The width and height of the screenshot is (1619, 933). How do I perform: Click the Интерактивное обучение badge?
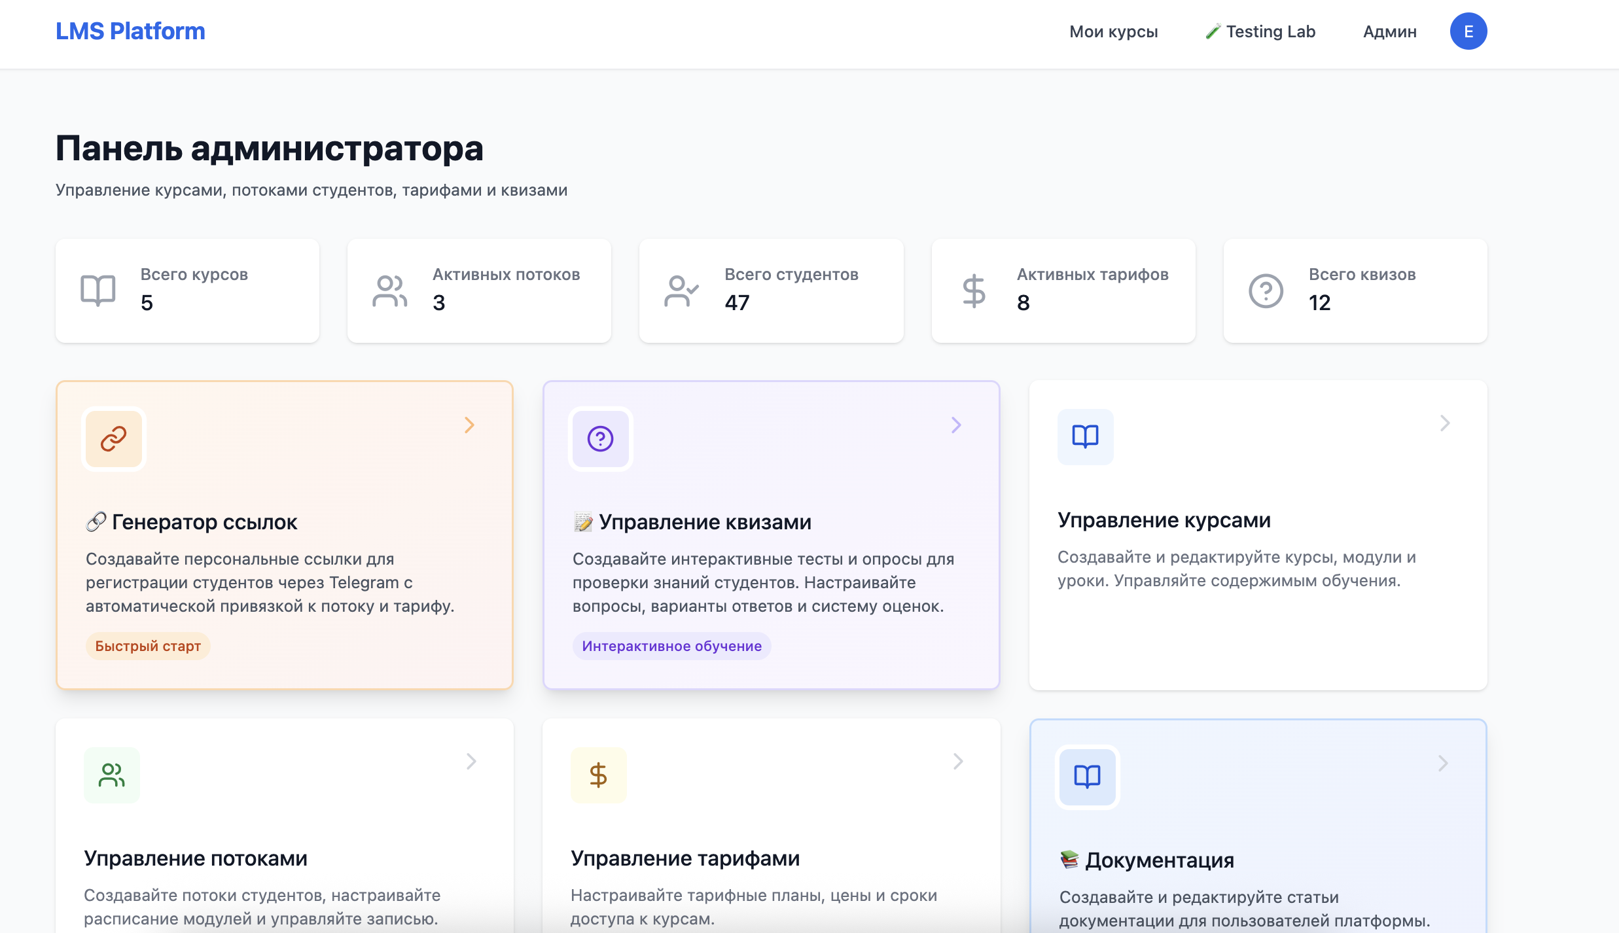point(671,646)
